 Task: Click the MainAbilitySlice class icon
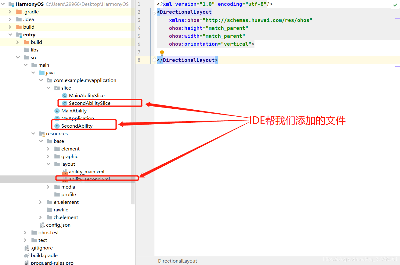pos(64,96)
